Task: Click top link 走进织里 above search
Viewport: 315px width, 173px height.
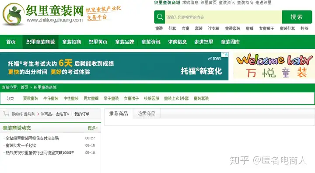Action: (263, 3)
